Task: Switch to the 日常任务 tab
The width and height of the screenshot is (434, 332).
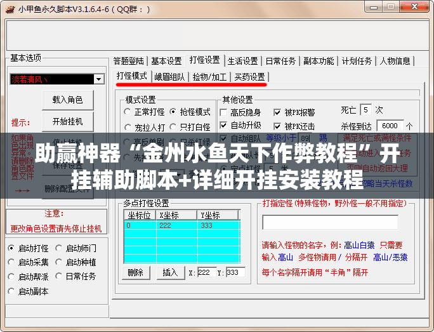Action: coord(280,61)
